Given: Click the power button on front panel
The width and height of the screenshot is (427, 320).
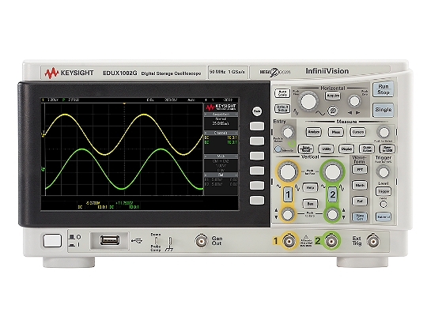Looking at the screenshot, I should click(52, 241).
